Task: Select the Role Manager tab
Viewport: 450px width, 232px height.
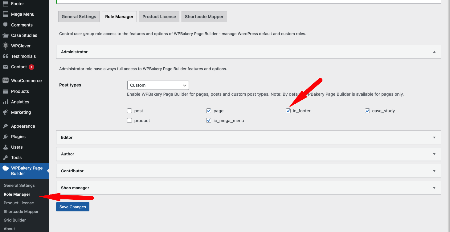Action: click(x=119, y=17)
